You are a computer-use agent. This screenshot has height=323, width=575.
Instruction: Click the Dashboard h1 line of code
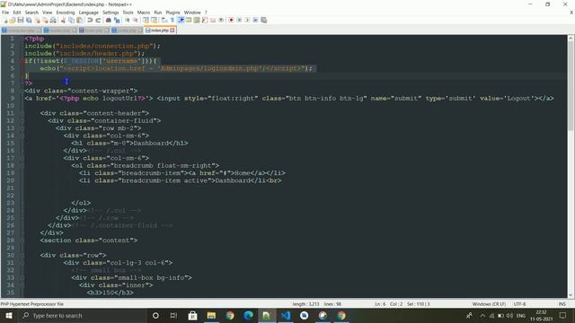pyautogui.click(x=129, y=144)
